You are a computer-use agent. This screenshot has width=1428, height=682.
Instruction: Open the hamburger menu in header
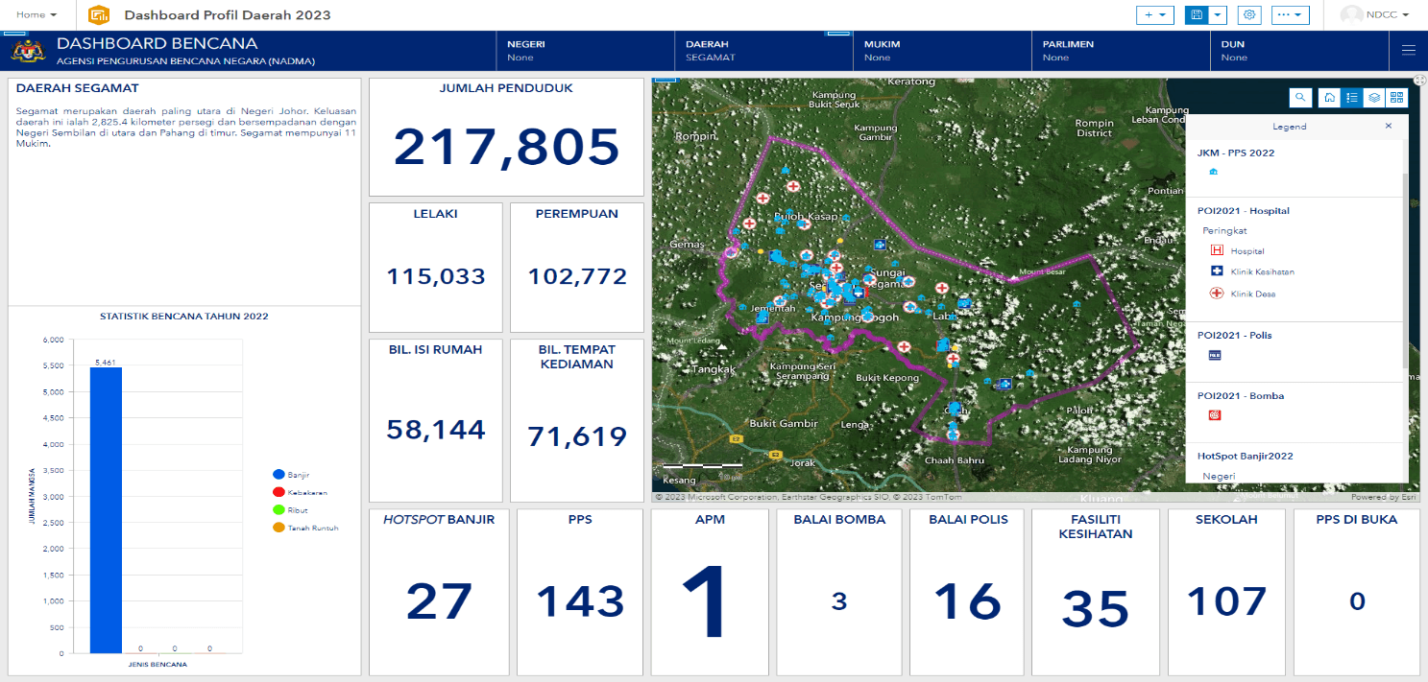coord(1409,51)
